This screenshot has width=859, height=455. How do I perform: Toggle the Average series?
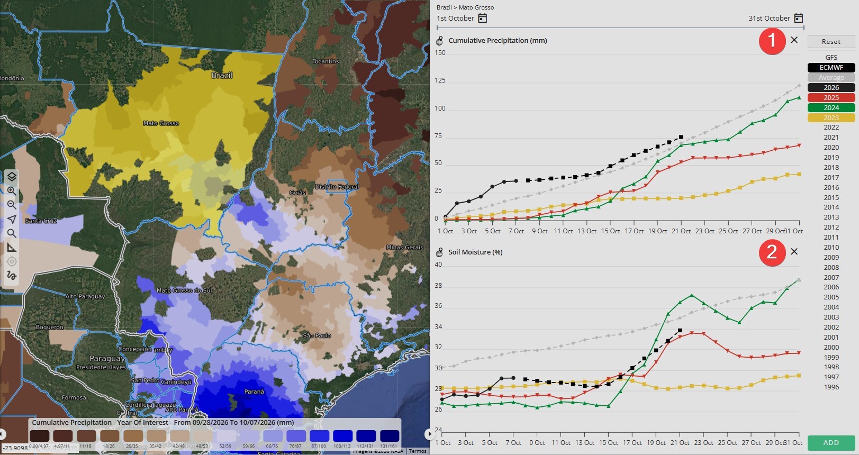[x=831, y=78]
